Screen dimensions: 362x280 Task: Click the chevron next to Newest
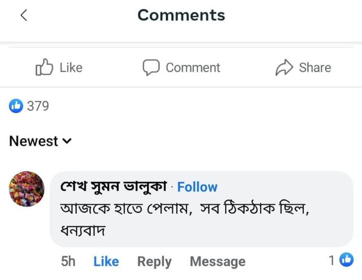(67, 141)
